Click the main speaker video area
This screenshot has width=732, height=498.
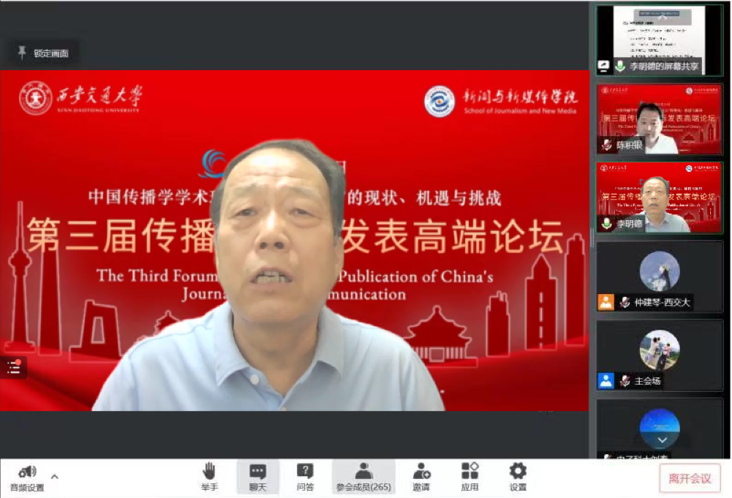click(294, 241)
